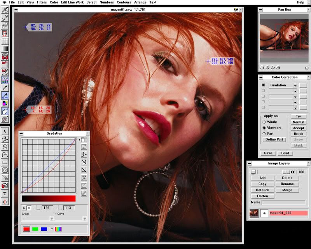Click Pan Box view preset 1
Screen dimensions: 311x249
(x=262, y=68)
